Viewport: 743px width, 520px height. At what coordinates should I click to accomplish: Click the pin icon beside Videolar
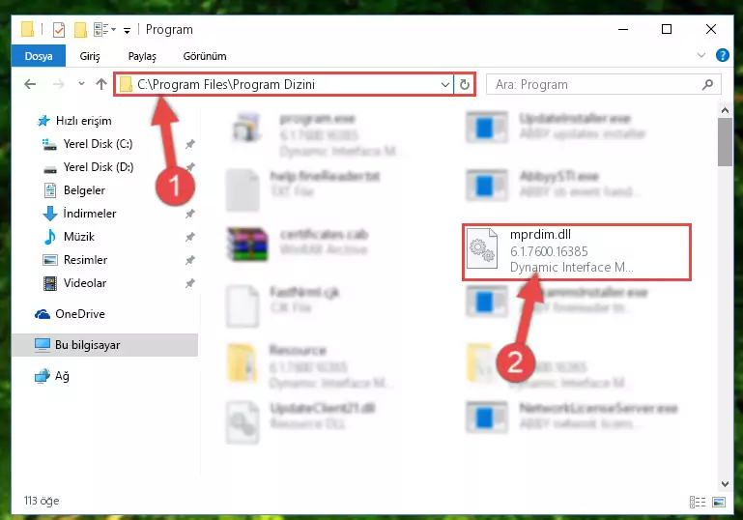pos(190,283)
